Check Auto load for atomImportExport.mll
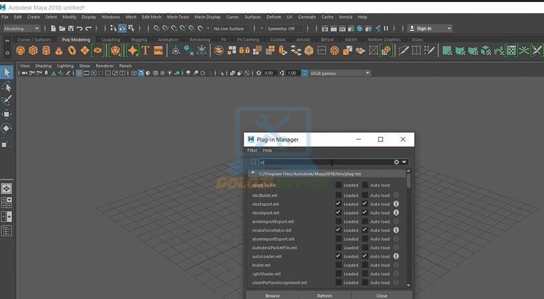 (365, 239)
